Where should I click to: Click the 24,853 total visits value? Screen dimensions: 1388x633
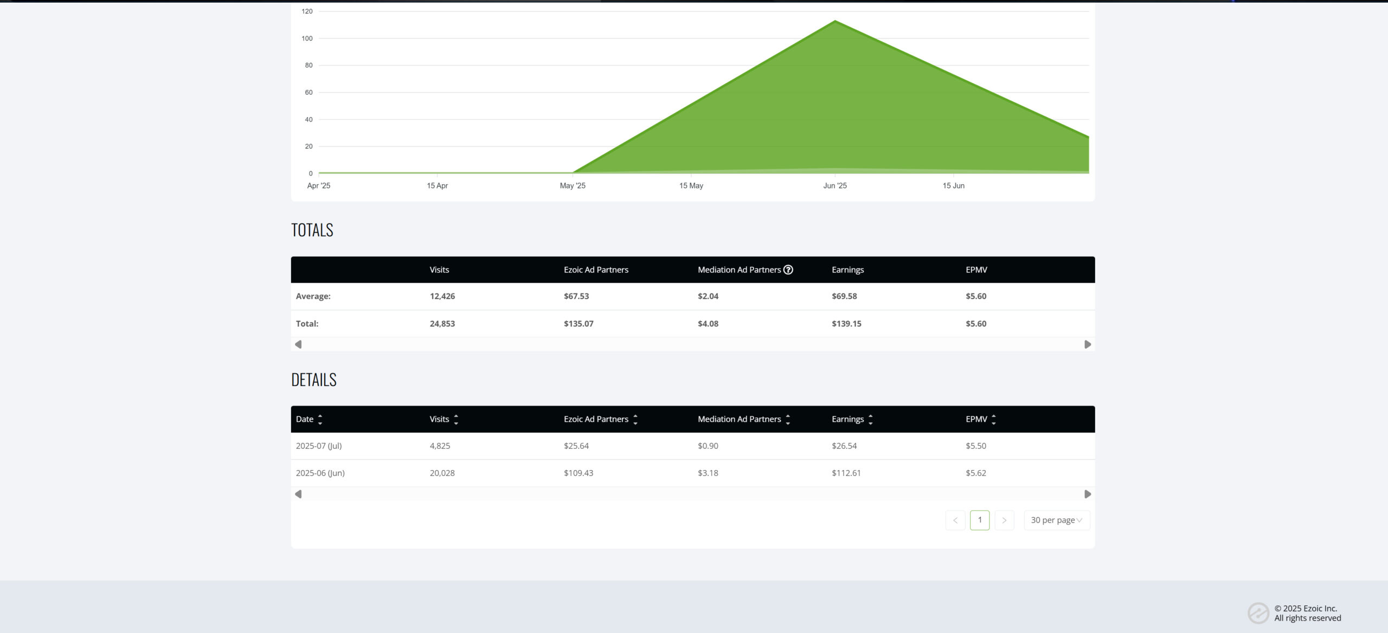click(442, 324)
